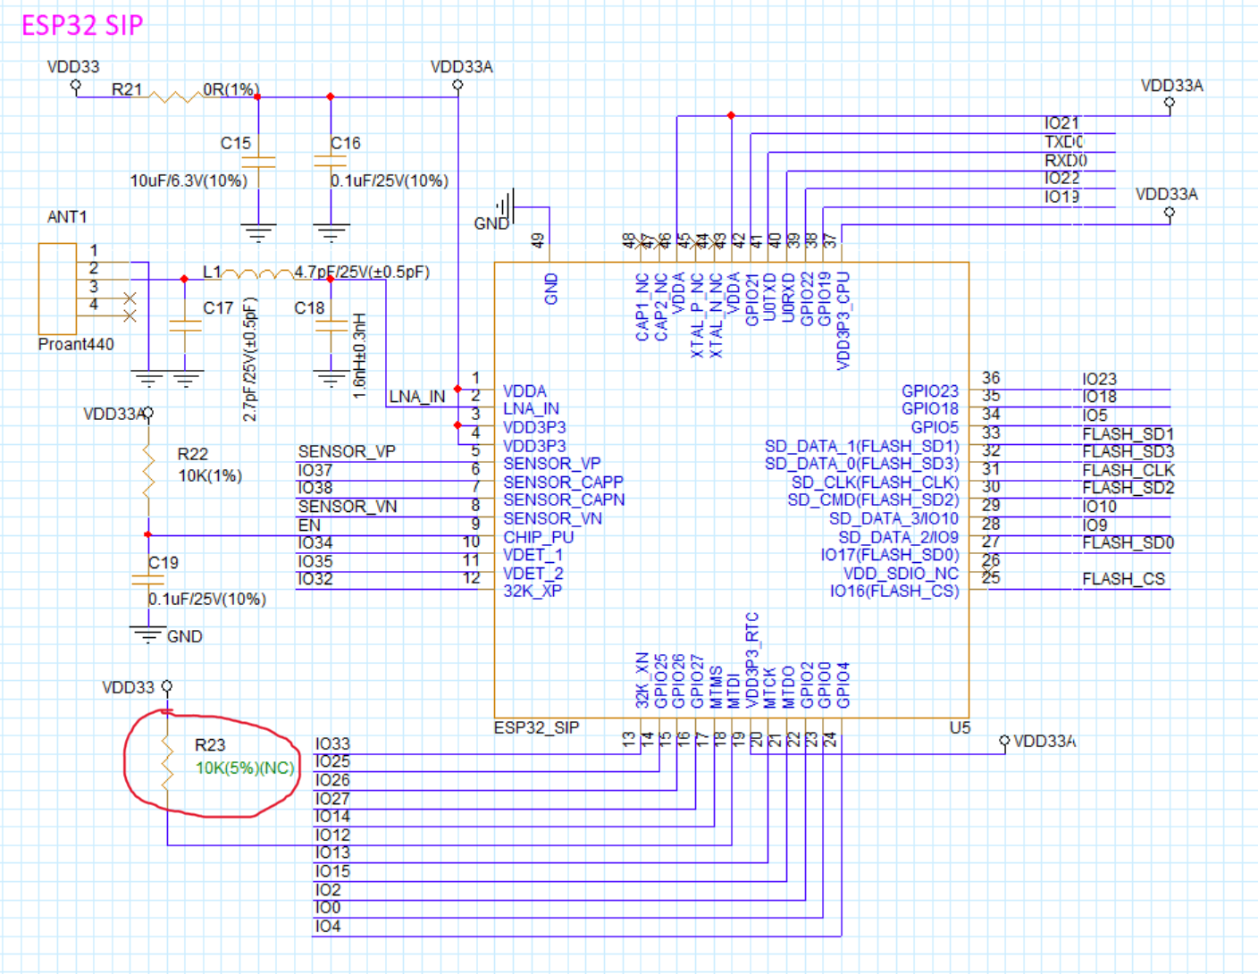Click the 0.1uF/25V(10%) value beside C16
Image resolution: width=1258 pixels, height=974 pixels.
click(x=390, y=181)
